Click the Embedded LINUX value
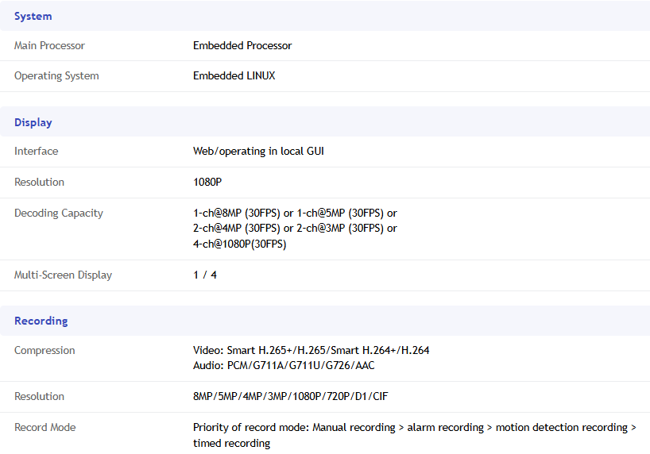 point(234,76)
